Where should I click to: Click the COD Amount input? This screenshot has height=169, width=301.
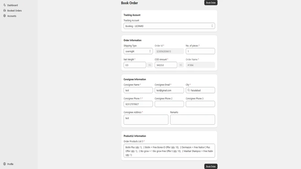click(166, 65)
